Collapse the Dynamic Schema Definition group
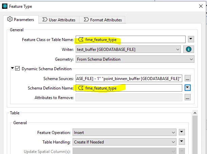The image size is (207, 154). [13, 68]
